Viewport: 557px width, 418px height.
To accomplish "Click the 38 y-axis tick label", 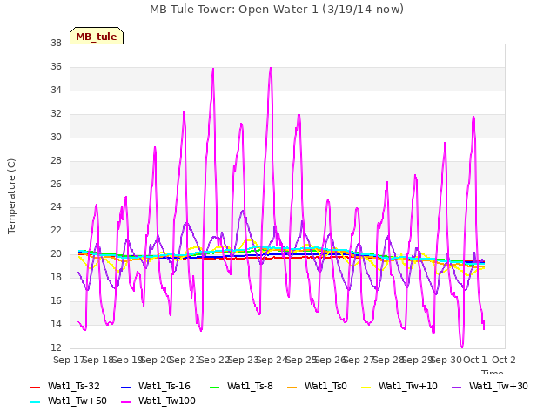I will (x=56, y=44).
